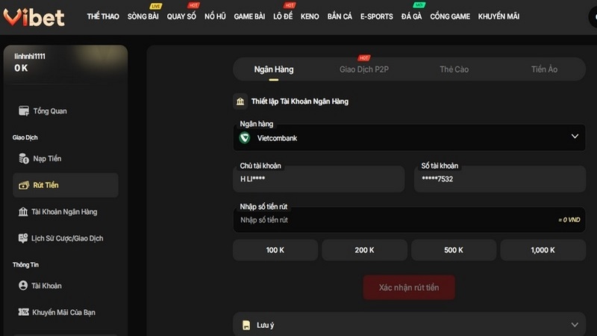Open the SÒNG BÀI menu
Screen dimensions: 597x336
coord(143,16)
